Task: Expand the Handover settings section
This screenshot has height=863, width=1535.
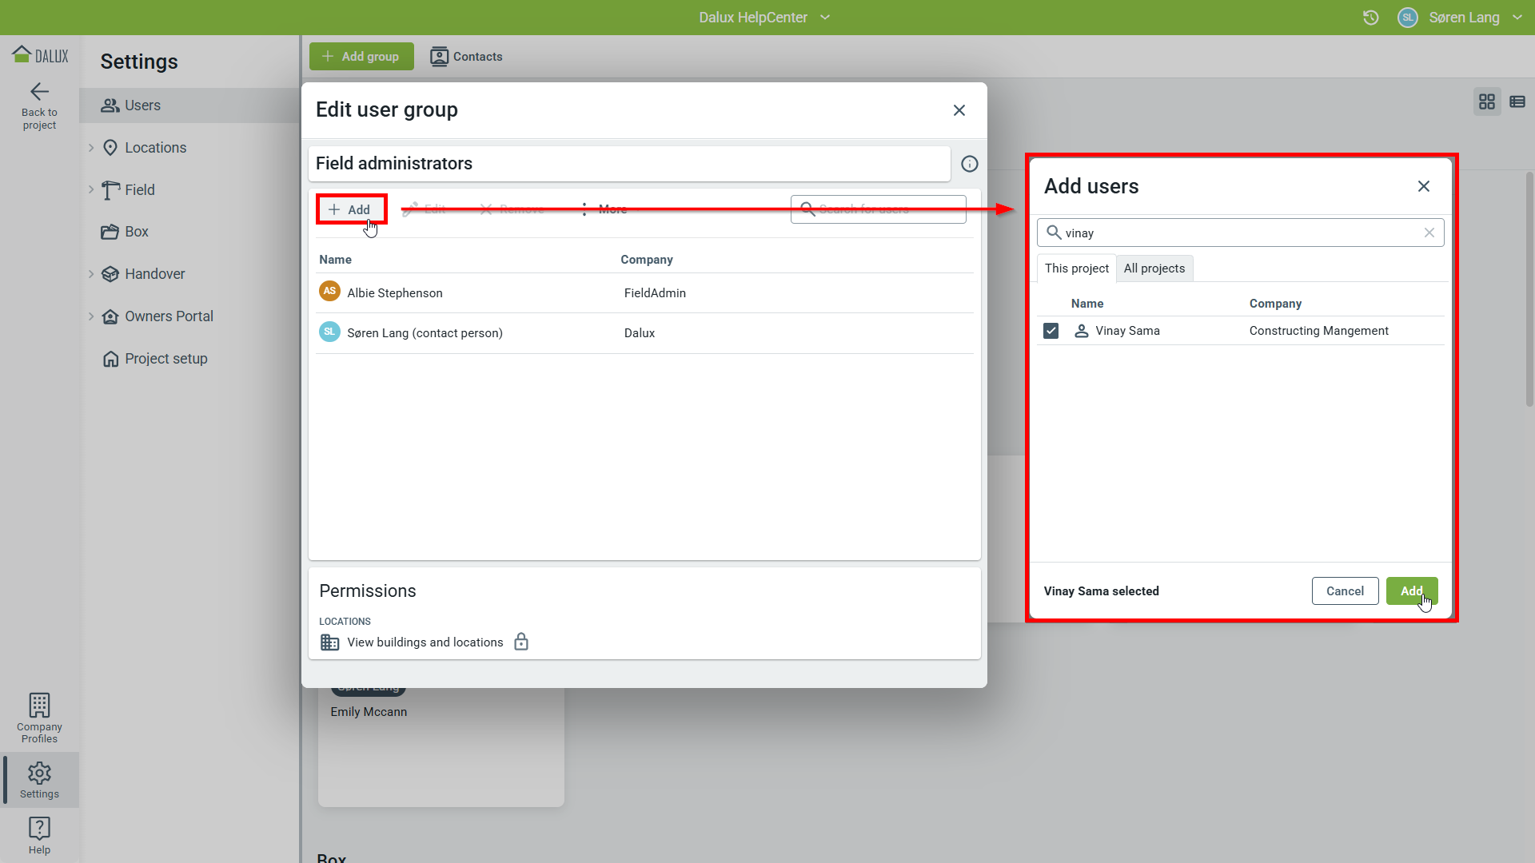Action: tap(91, 274)
